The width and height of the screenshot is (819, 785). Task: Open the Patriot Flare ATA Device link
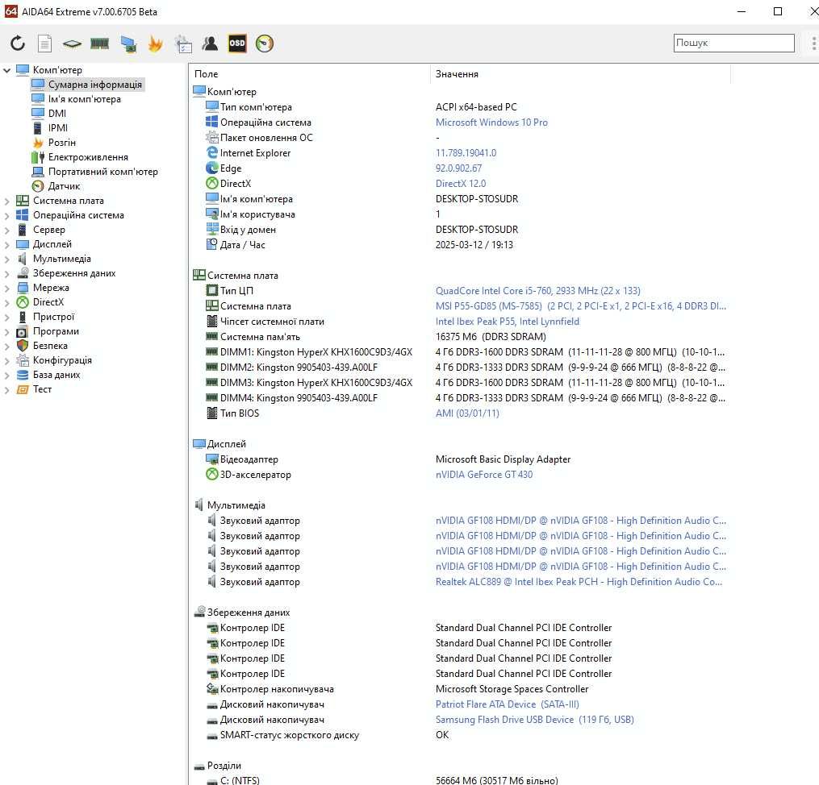508,704
